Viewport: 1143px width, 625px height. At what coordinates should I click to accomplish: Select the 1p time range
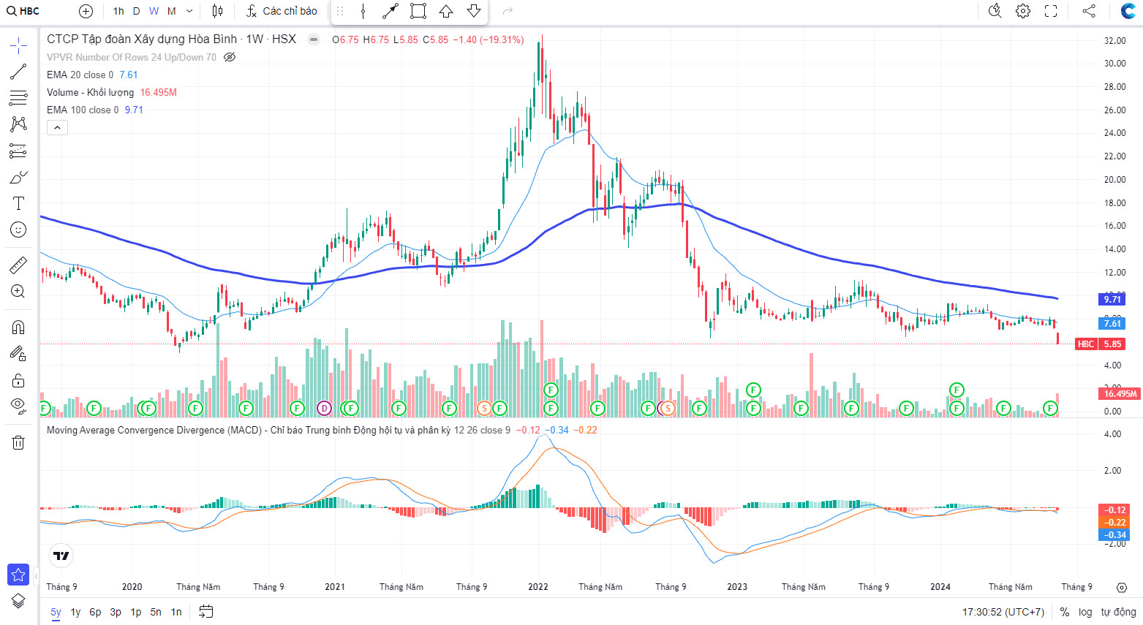click(136, 612)
